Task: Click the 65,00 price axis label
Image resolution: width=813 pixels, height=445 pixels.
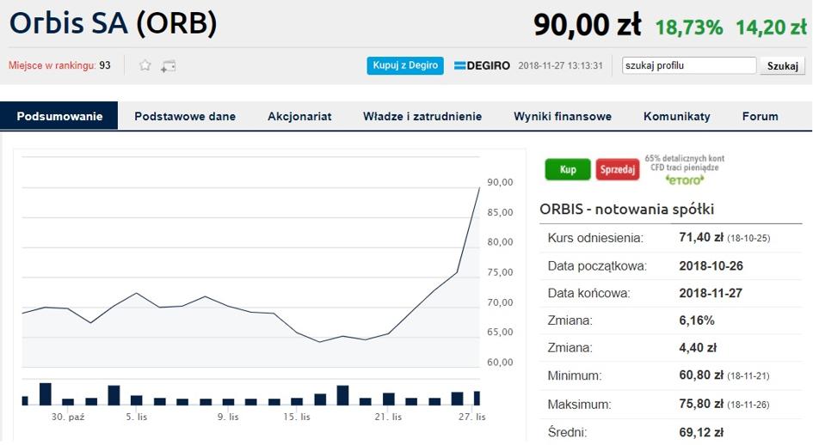Action: click(x=500, y=332)
